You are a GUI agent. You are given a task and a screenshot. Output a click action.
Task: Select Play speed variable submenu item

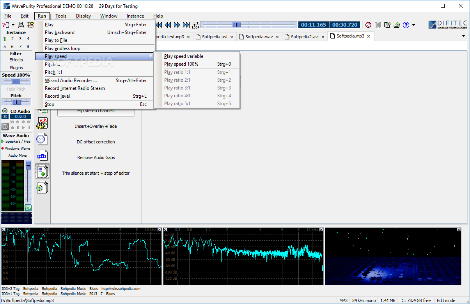pos(197,56)
